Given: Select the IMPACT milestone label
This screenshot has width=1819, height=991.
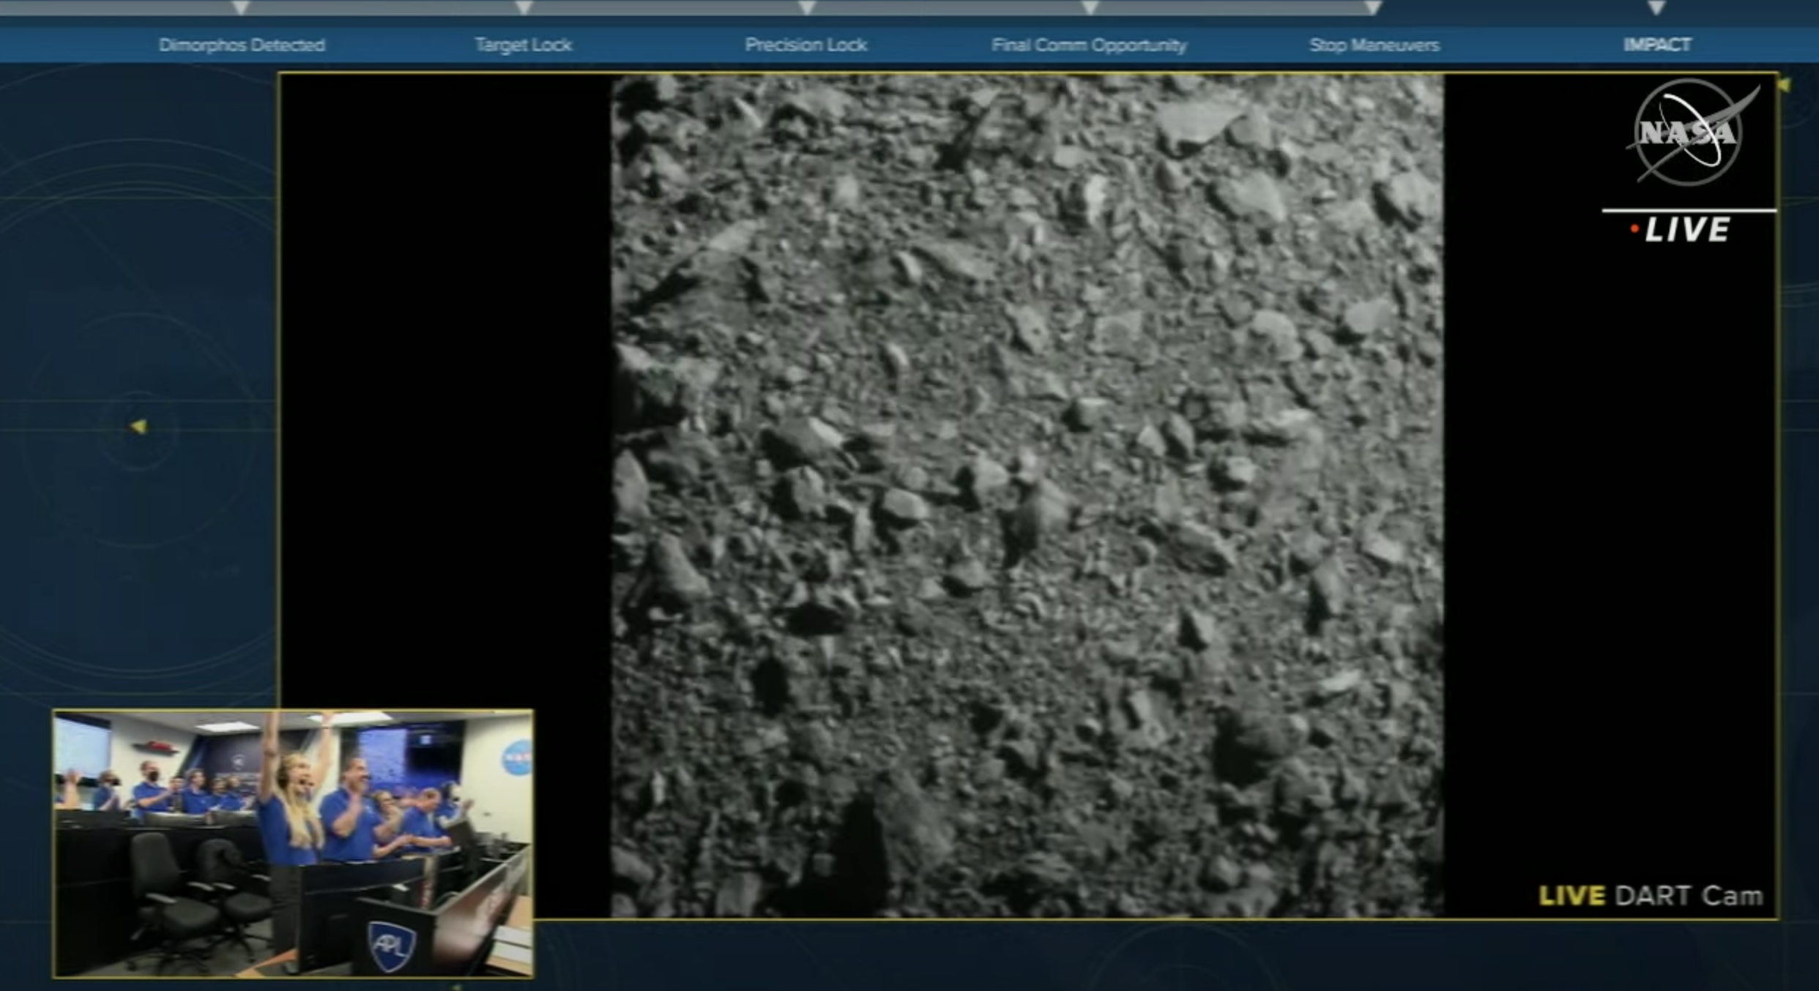Looking at the screenshot, I should click(x=1657, y=45).
